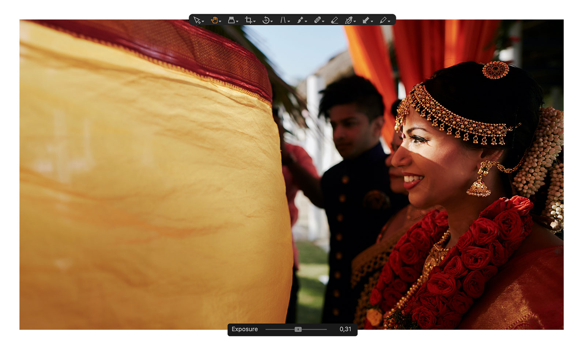This screenshot has width=585, height=358.
Task: Select the eyedropper picker tool
Action: click(x=383, y=20)
